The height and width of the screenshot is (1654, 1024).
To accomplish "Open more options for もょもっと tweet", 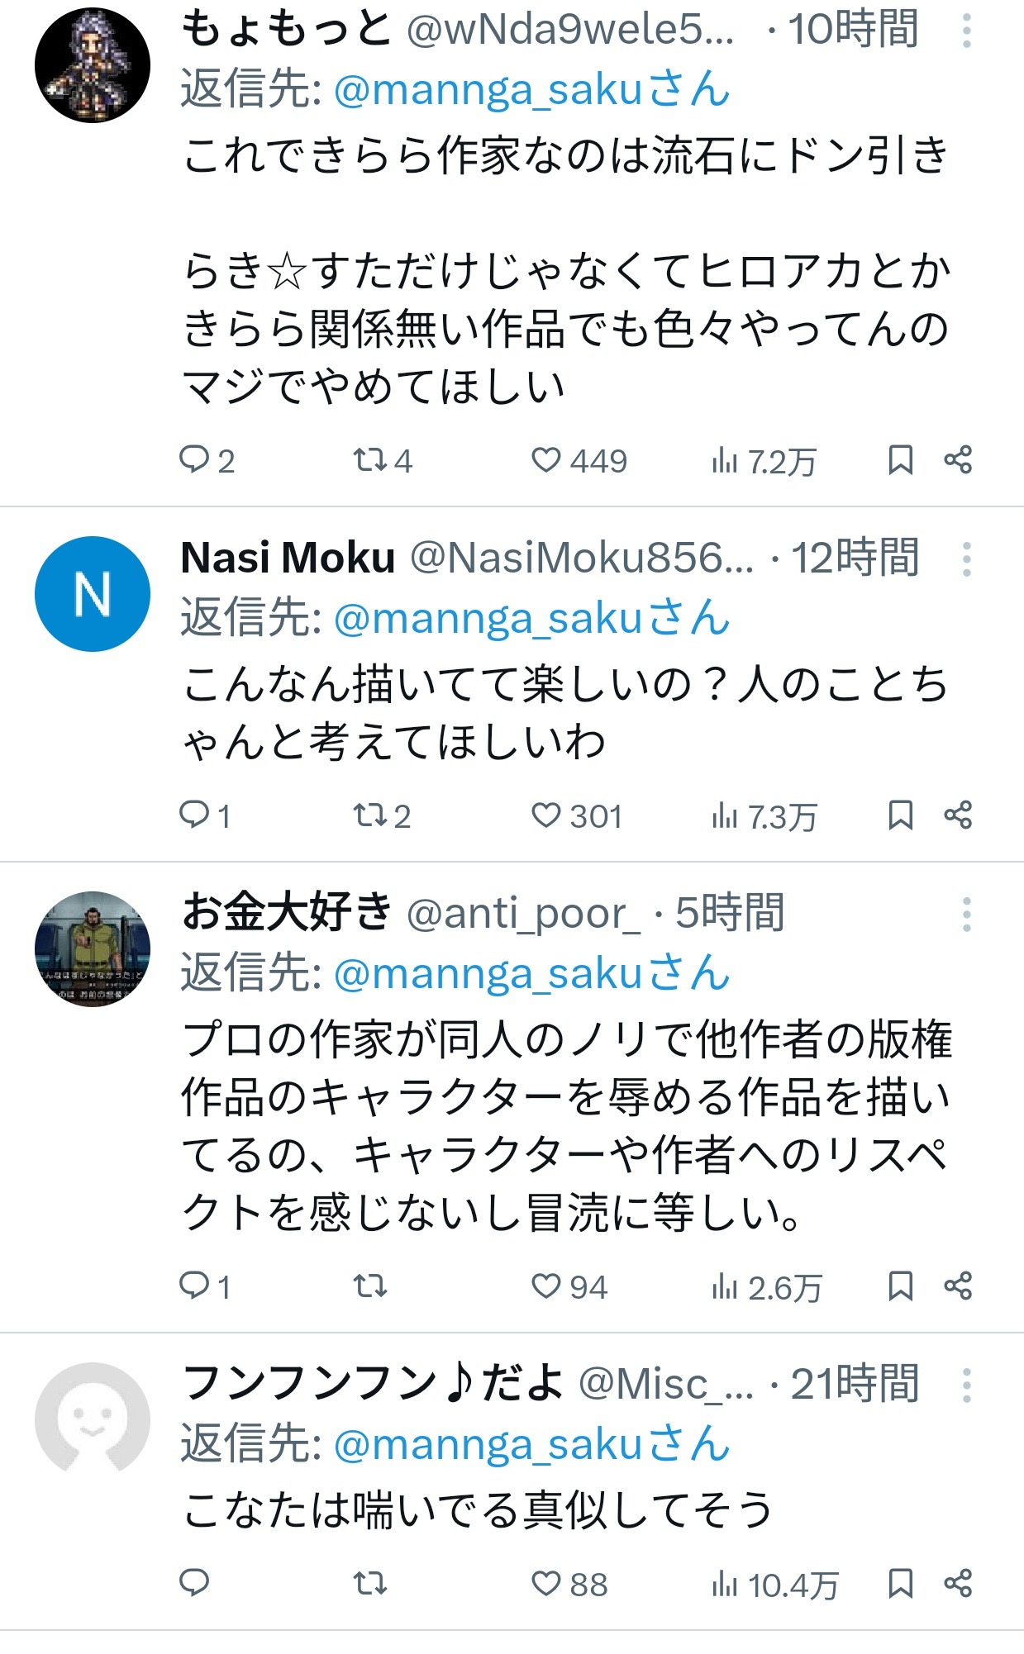I will [966, 31].
